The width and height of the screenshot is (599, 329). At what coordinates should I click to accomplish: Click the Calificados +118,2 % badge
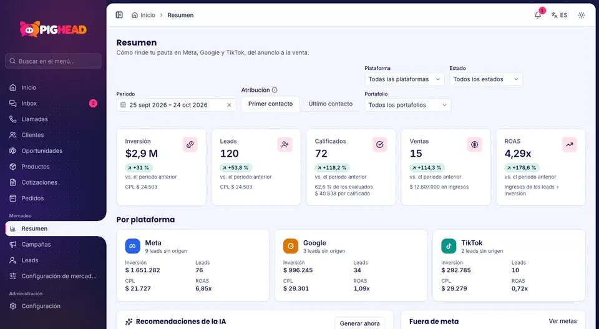click(x=333, y=168)
